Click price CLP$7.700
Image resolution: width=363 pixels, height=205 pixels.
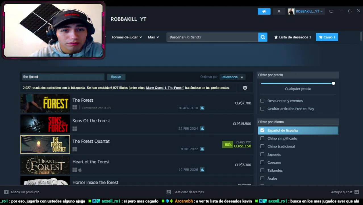(x=243, y=103)
